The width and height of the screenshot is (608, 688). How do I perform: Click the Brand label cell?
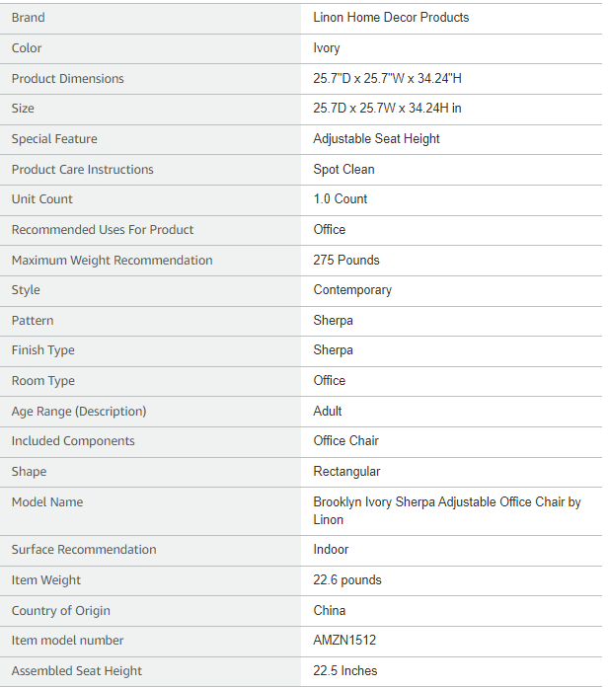pyautogui.click(x=29, y=18)
